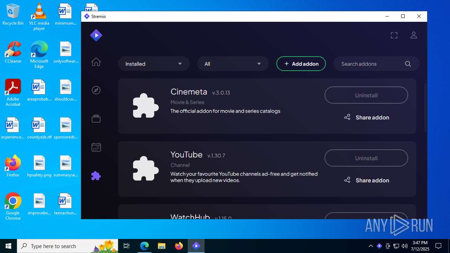Click Share addon for Cinemeta
Screen dimensions: 450x253
tap(366, 117)
